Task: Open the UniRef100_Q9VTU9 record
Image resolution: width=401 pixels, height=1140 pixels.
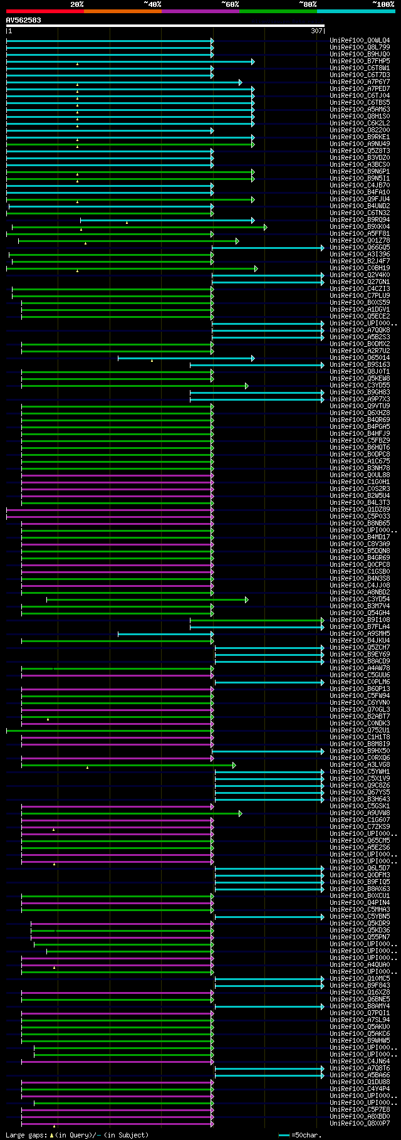Action: click(360, 406)
